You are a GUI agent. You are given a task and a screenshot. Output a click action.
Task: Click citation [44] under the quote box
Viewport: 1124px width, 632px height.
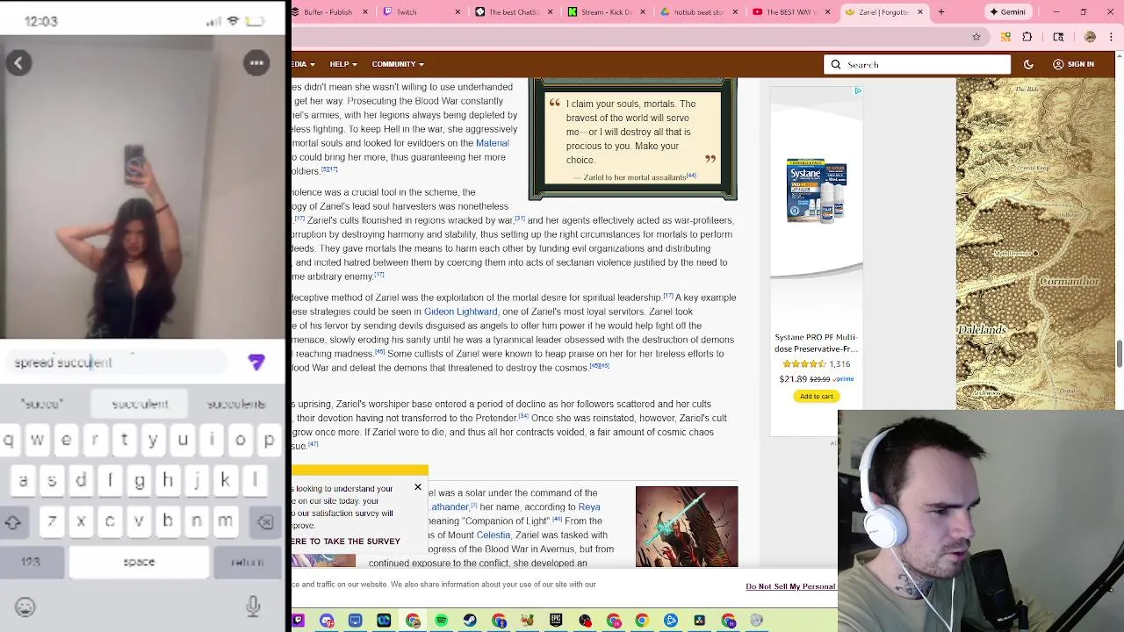click(691, 176)
